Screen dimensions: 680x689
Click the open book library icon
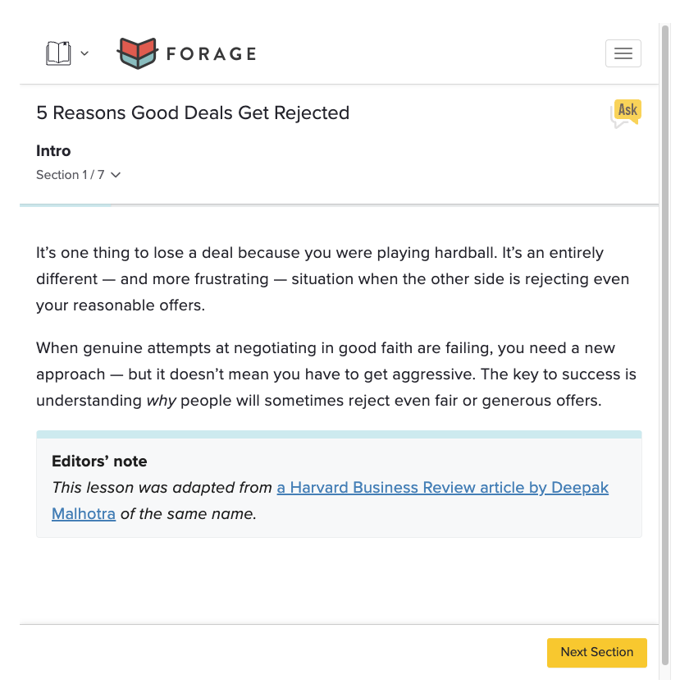[x=58, y=54]
